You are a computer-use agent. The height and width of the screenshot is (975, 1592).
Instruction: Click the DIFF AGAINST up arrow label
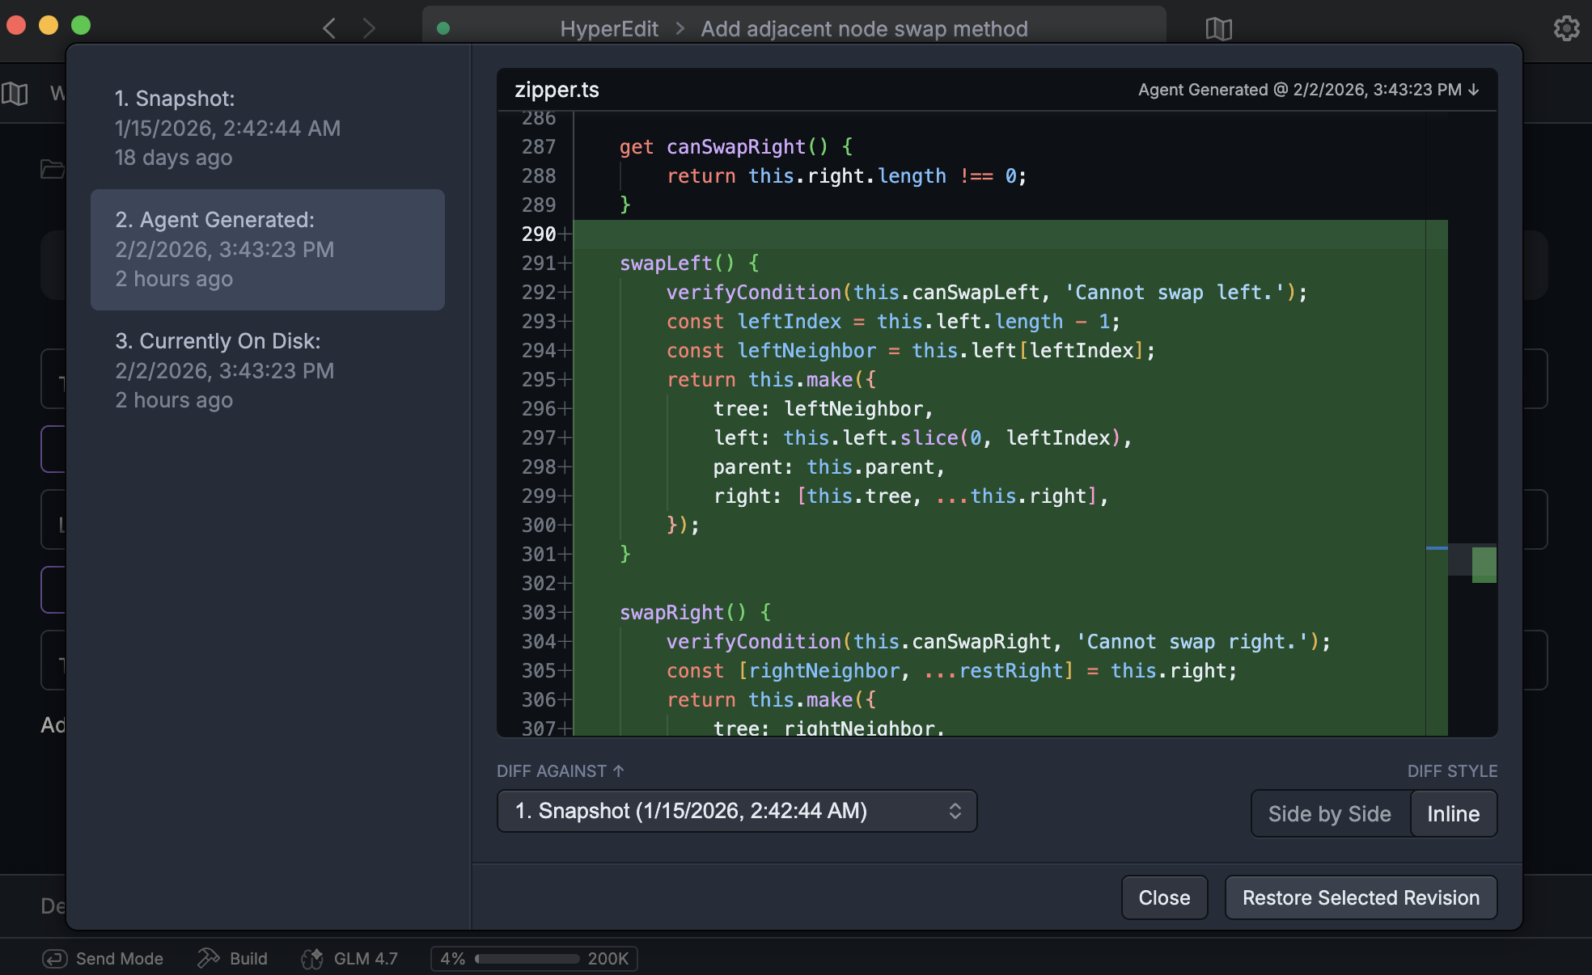[x=561, y=770]
